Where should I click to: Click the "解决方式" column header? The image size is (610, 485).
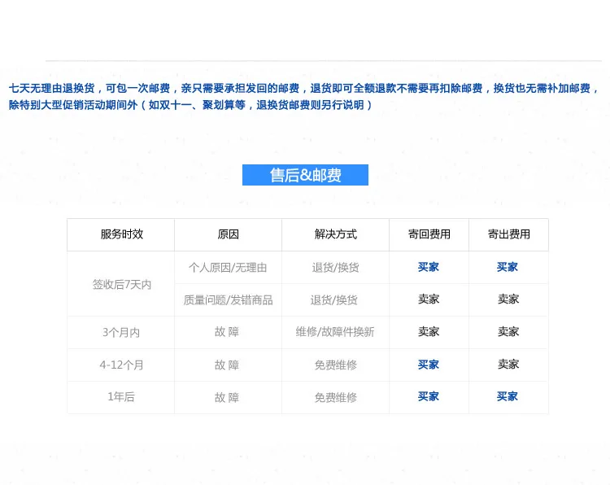335,234
